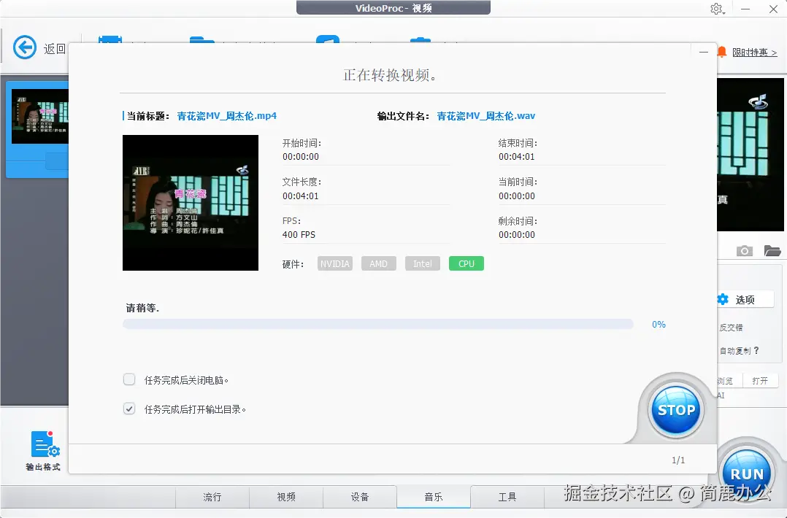The height and width of the screenshot is (518, 787).
Task: Click the camera snapshot icon
Action: [x=744, y=250]
